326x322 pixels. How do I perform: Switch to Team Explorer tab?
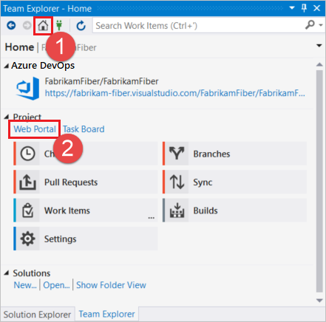[106, 314]
